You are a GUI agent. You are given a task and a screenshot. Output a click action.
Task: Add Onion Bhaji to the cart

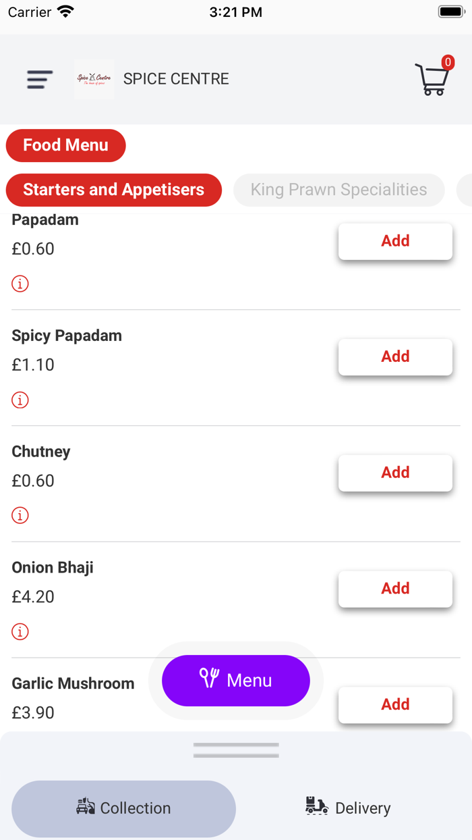point(395,588)
